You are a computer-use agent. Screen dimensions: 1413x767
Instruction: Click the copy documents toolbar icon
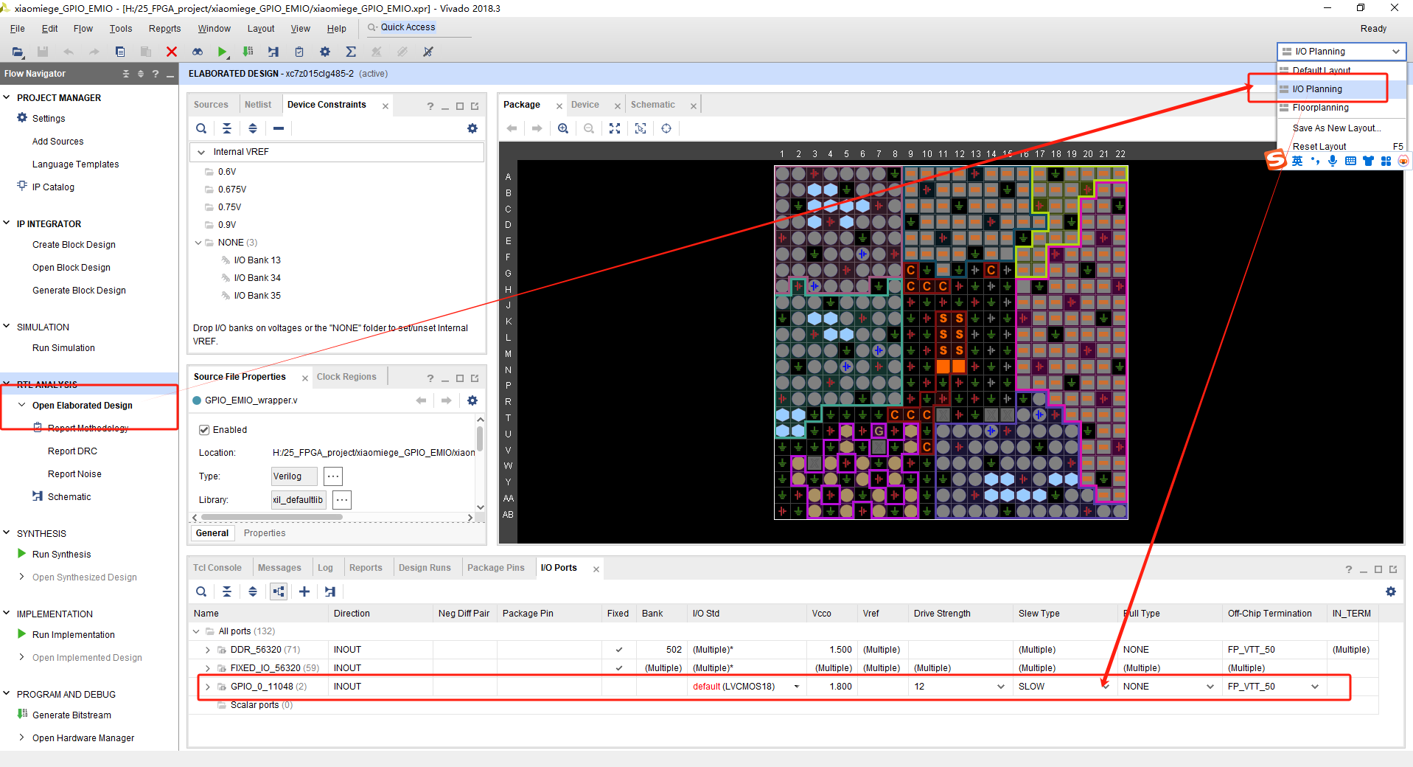click(x=120, y=52)
